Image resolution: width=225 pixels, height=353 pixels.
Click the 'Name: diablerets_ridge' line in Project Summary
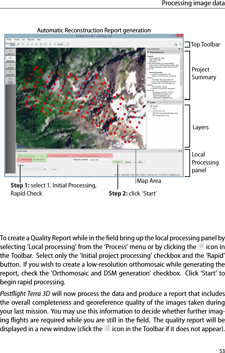[x=157, y=57]
